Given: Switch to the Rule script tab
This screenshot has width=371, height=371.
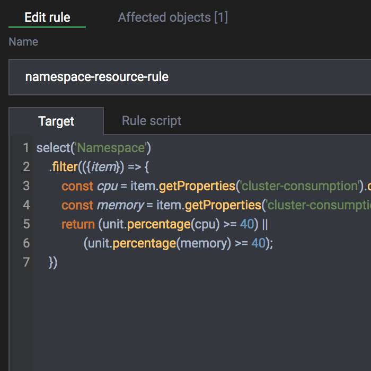Looking at the screenshot, I should [x=152, y=121].
